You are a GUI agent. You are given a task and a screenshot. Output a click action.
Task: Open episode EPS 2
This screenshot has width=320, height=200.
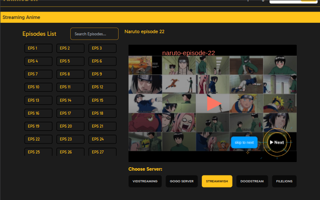point(70,48)
